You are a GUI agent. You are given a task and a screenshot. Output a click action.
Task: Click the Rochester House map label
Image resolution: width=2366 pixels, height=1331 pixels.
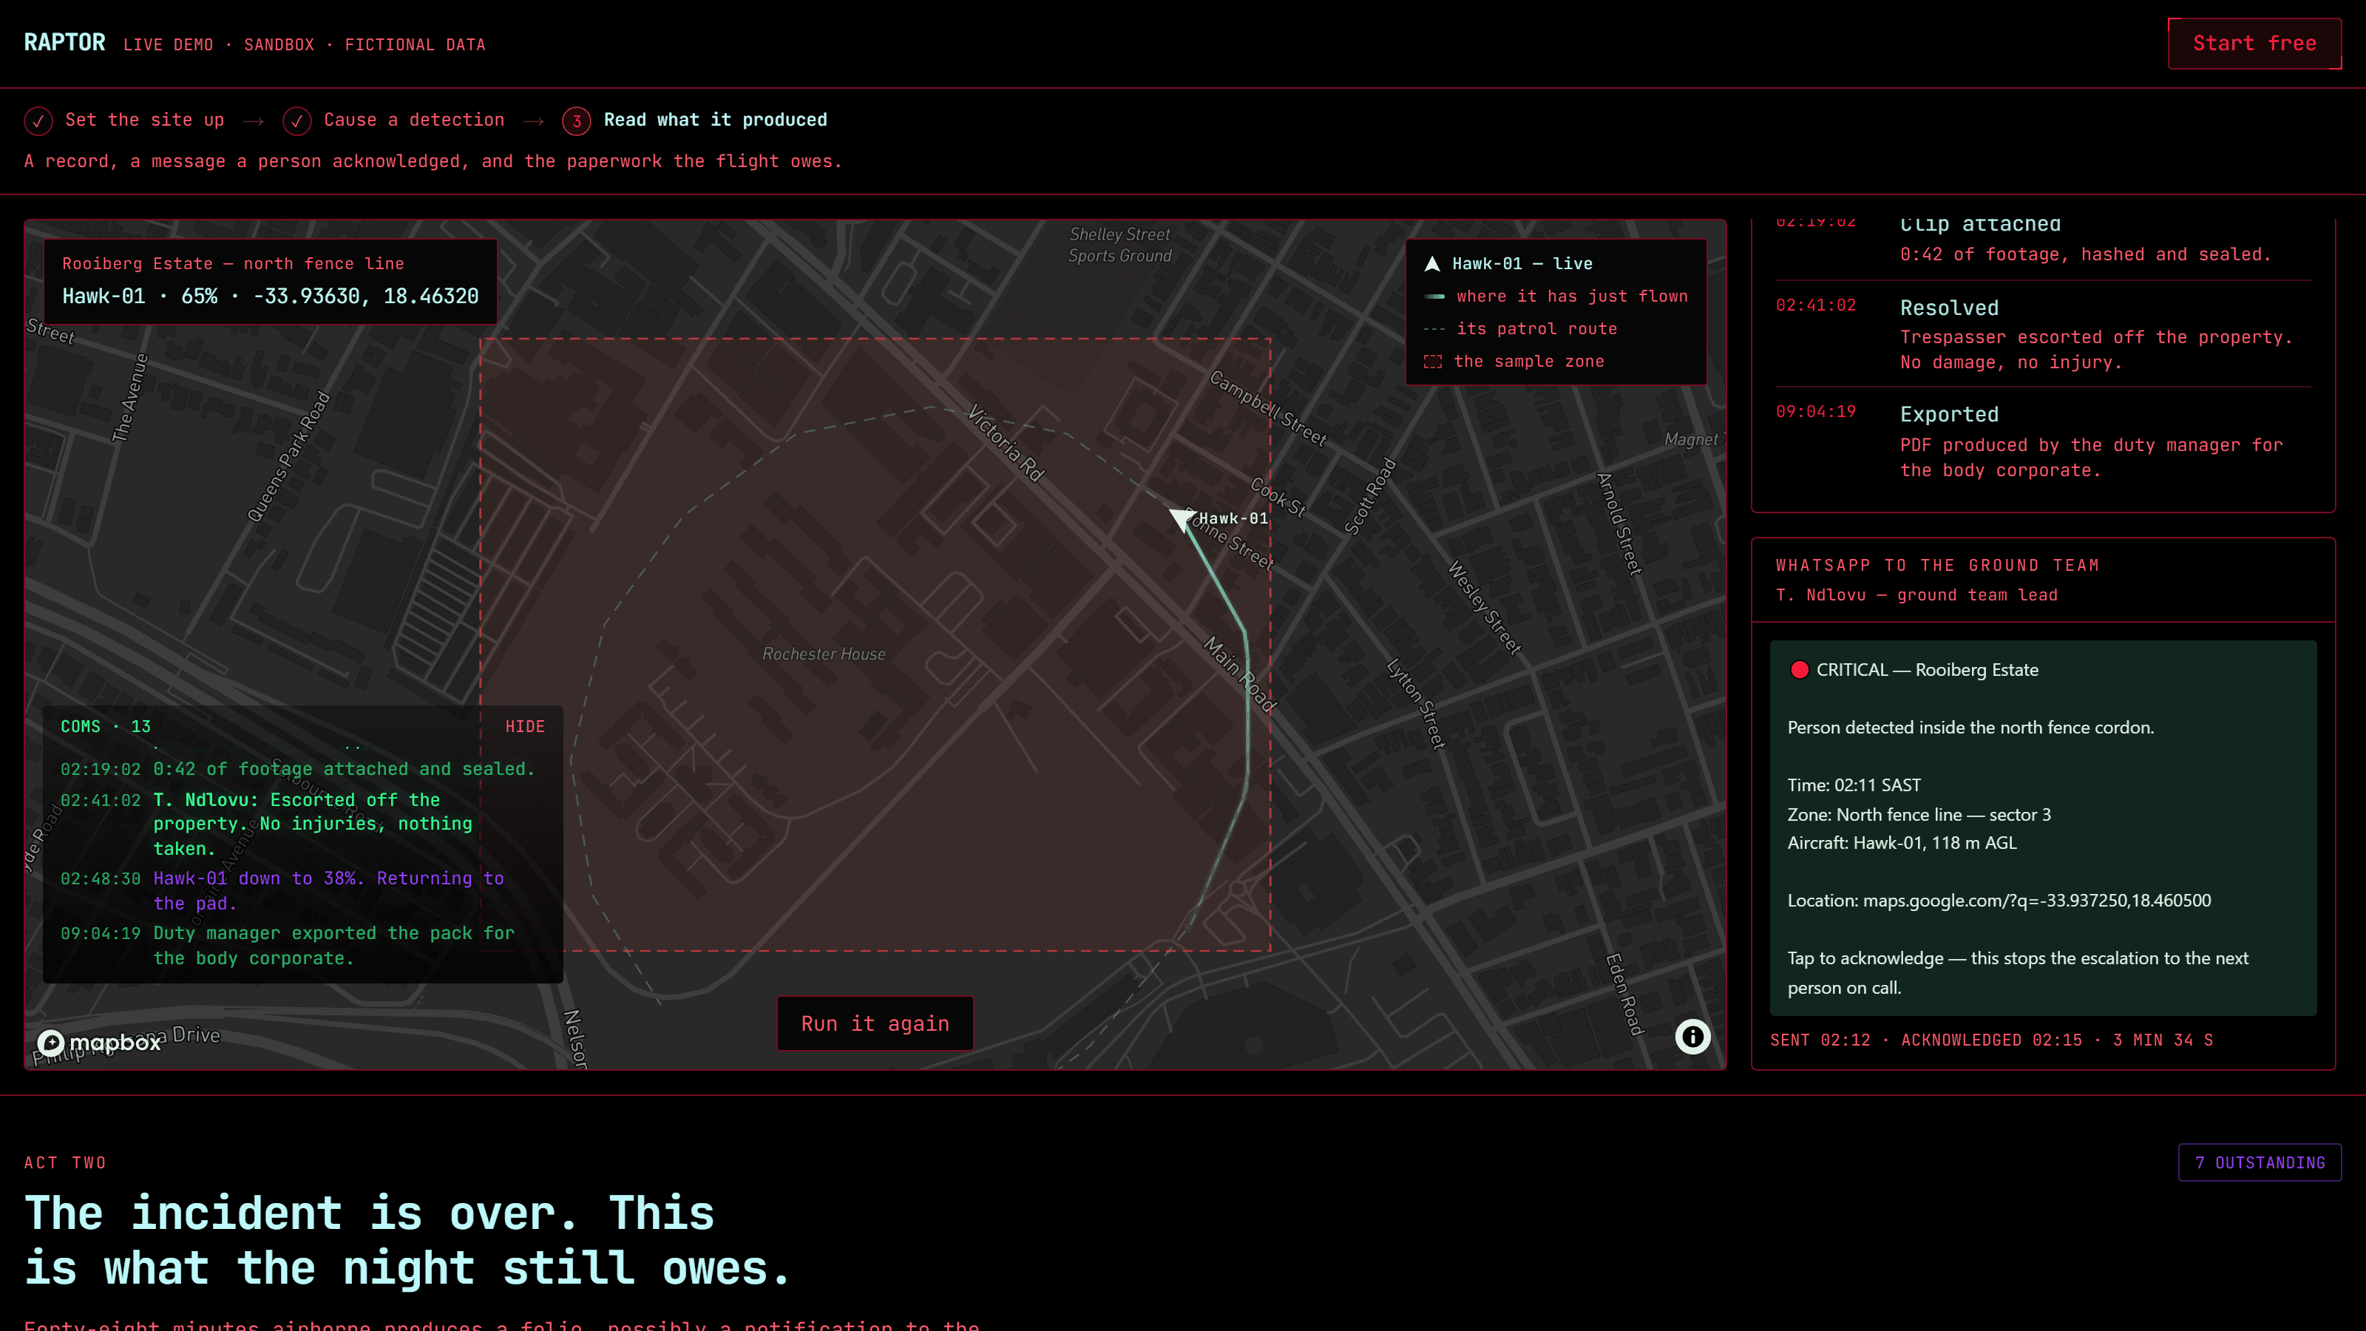824,654
